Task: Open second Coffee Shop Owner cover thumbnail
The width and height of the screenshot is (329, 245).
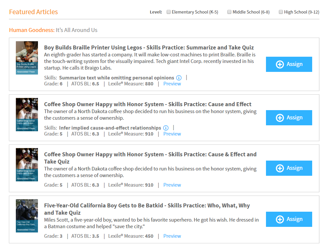Action: pyautogui.click(x=27, y=165)
